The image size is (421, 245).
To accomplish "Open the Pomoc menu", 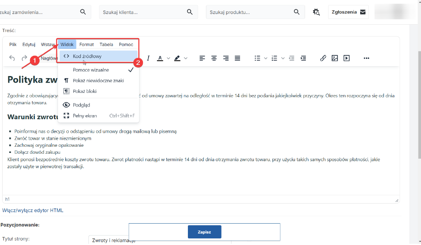I will (x=126, y=44).
